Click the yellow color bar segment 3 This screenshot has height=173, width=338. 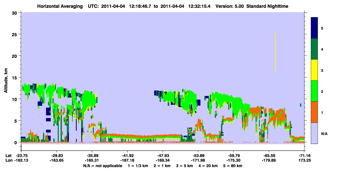click(x=314, y=70)
